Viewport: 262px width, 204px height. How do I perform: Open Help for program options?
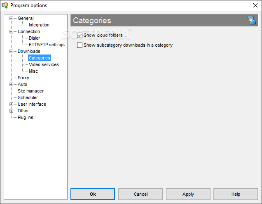236,194
